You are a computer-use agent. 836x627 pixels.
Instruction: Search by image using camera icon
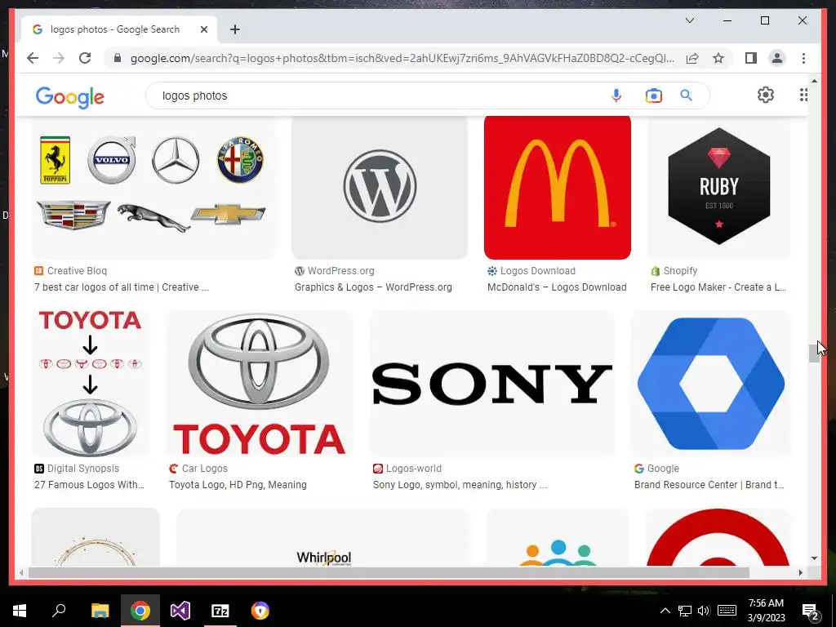tap(654, 96)
